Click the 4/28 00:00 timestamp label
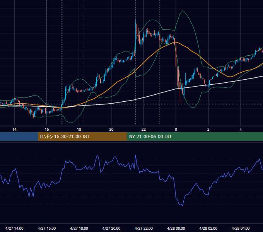The width and height of the screenshot is (263, 232). (x=176, y=228)
